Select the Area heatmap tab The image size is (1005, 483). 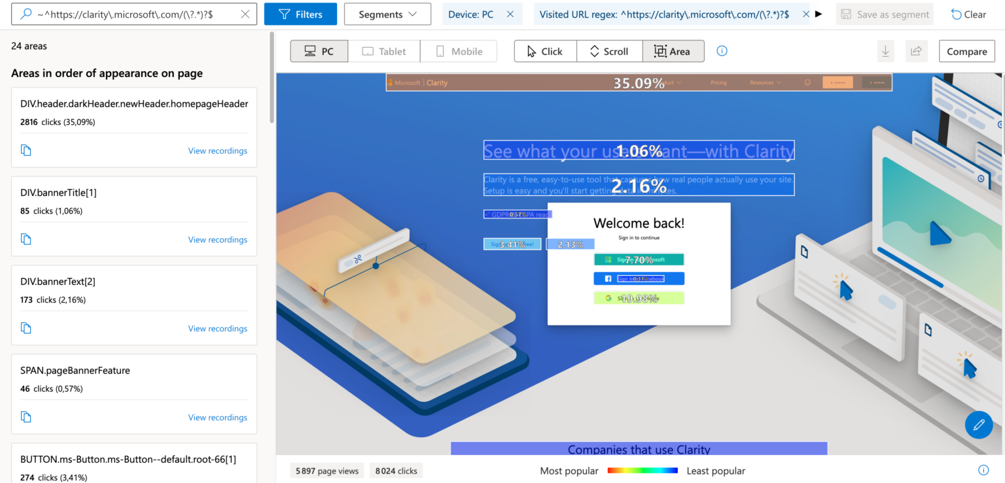tap(673, 51)
